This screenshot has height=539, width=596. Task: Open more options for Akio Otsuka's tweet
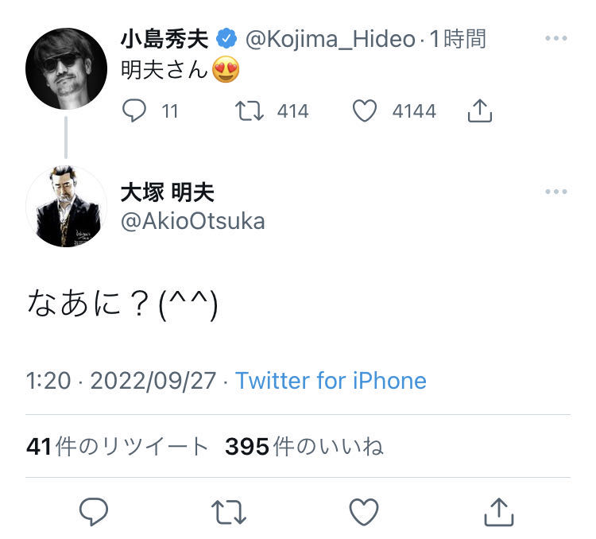555,192
